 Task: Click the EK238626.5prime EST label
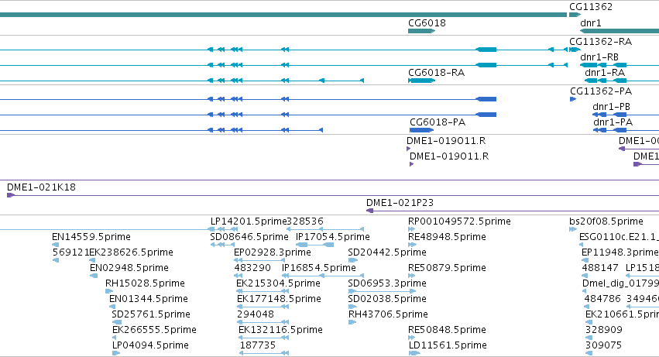click(131, 252)
